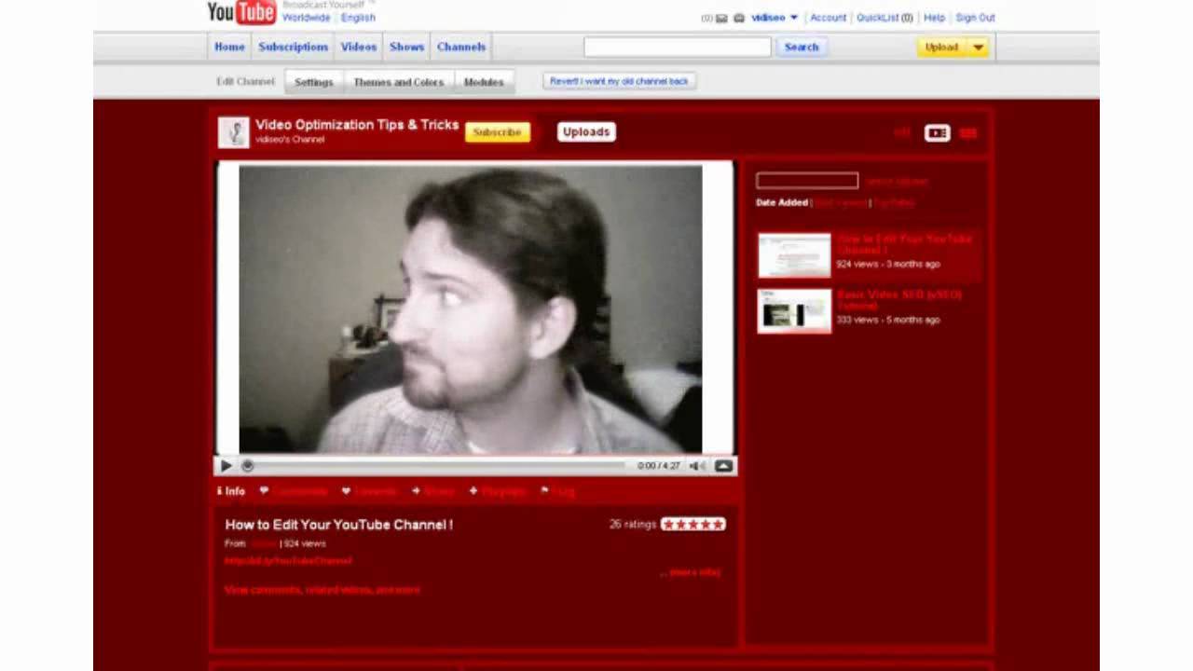Open the inbox envelope icon
Screen dimensions: 1193x671
(x=721, y=18)
